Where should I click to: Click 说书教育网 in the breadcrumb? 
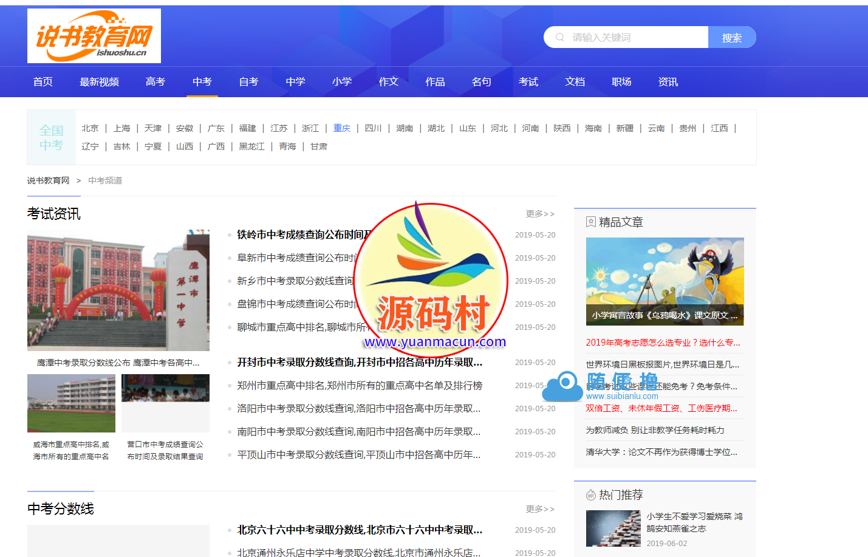click(x=48, y=180)
